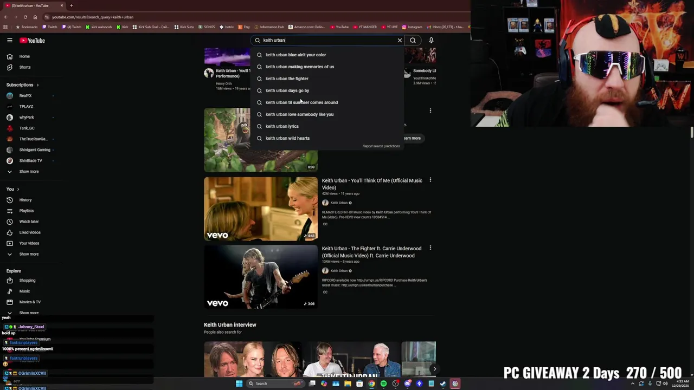Advance the Keith Urban interview carousel with the arrow
This screenshot has height=390, width=694.
tap(434, 369)
